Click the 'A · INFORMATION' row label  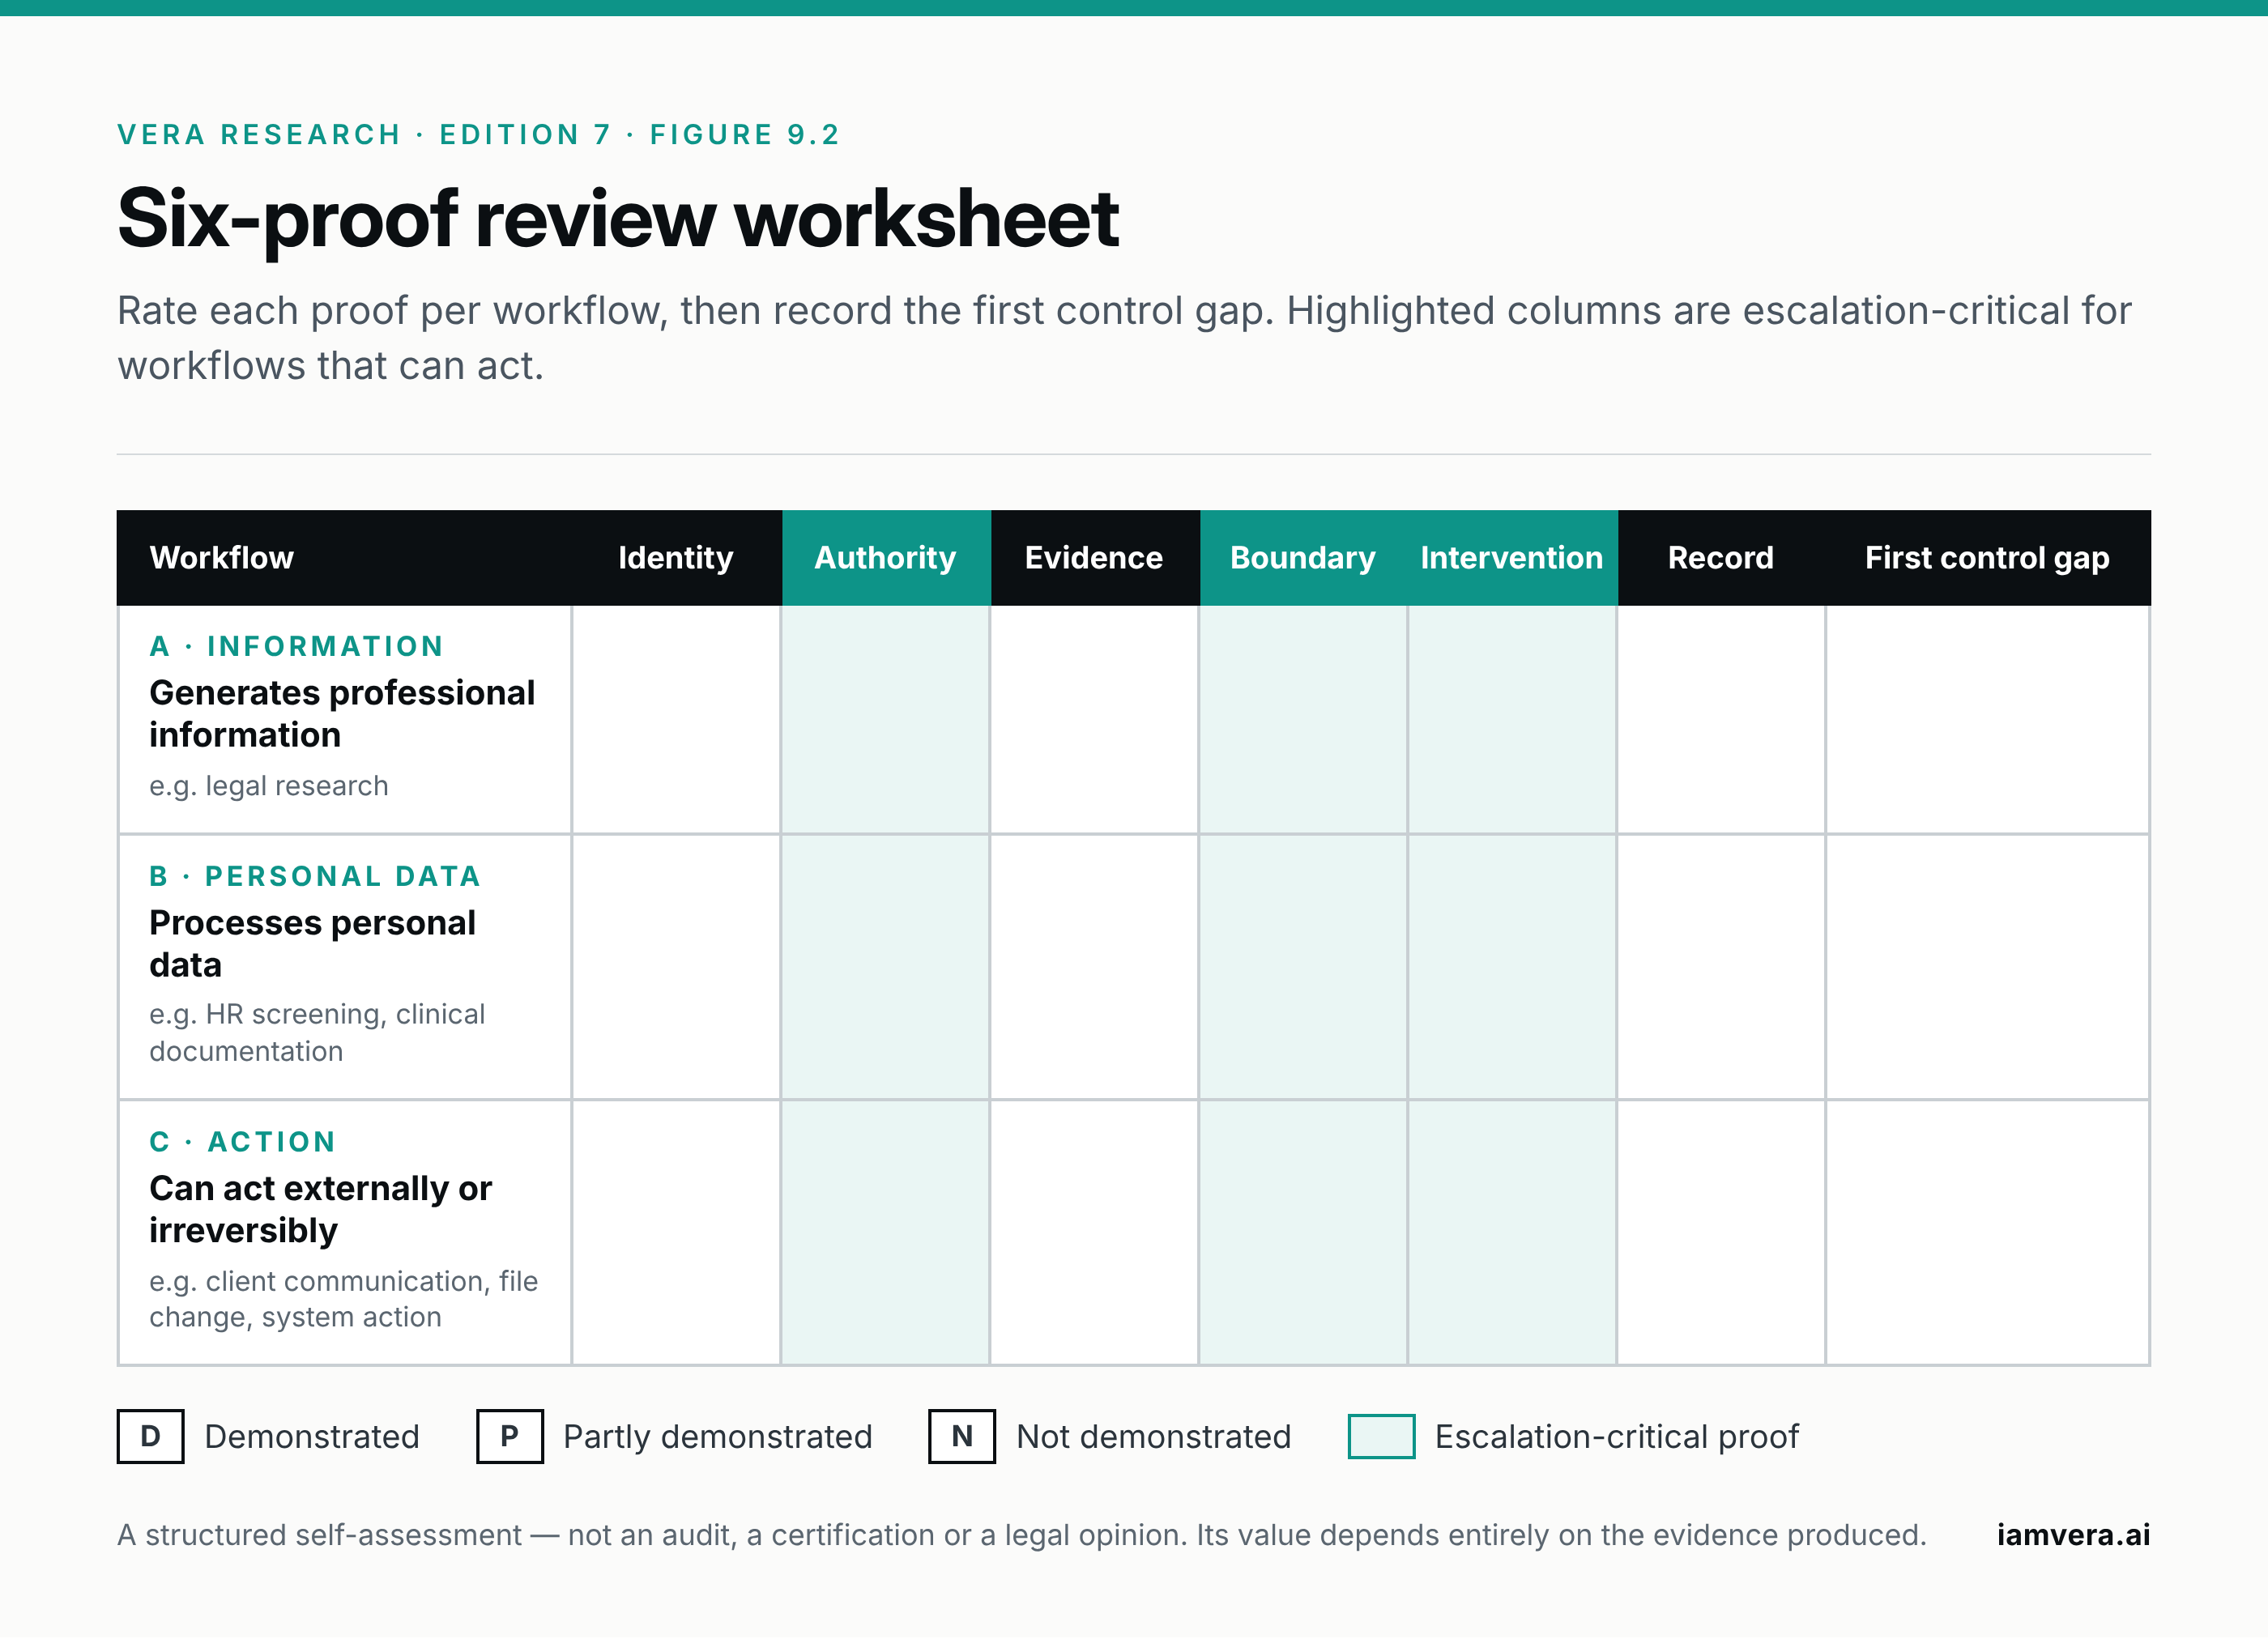297,646
